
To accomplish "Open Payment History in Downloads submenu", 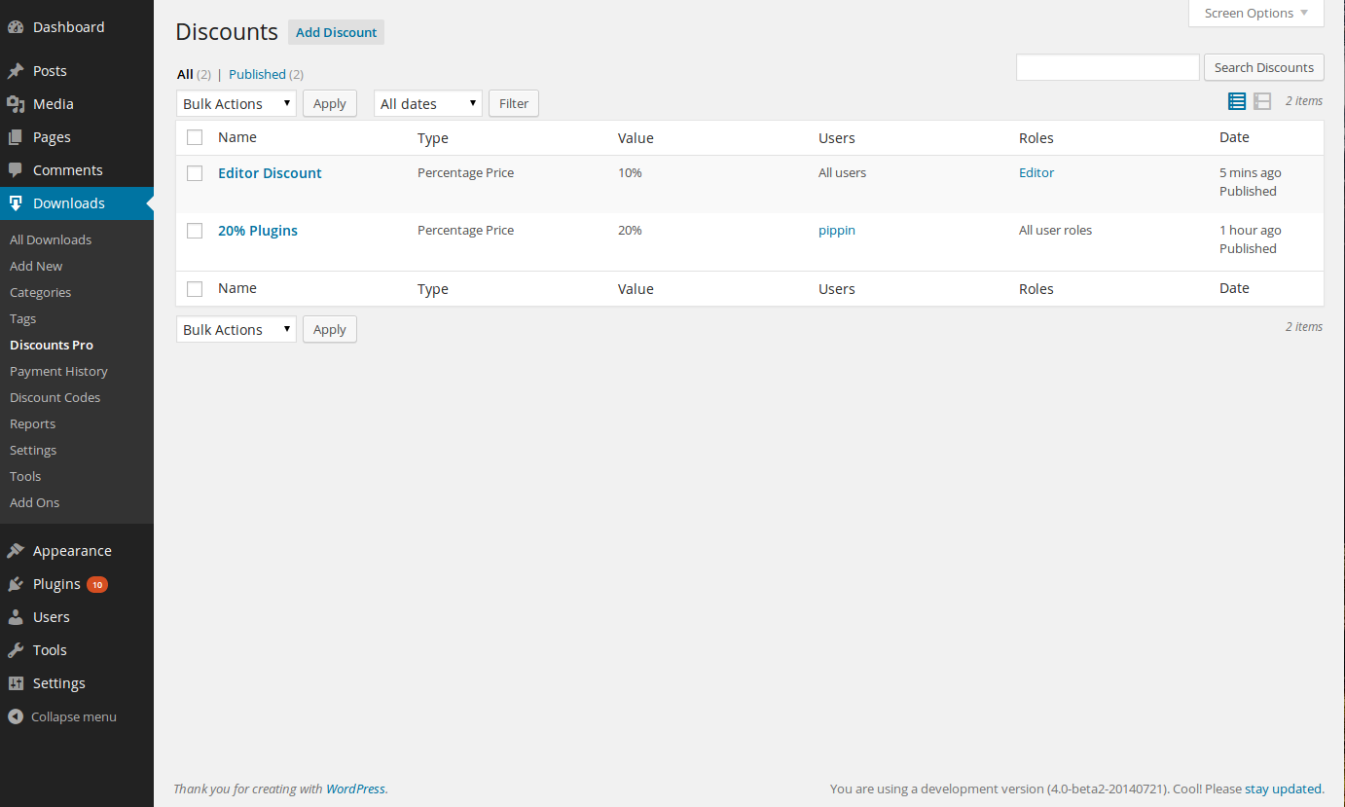I will pyautogui.click(x=58, y=371).
